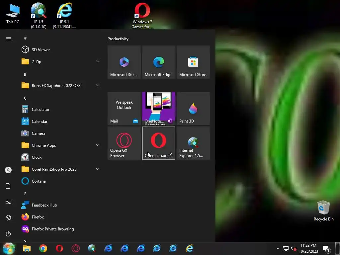Image resolution: width=340 pixels, height=255 pixels.
Task: Launch Microsoft Edge from the Productivity tiles
Action: 158,62
